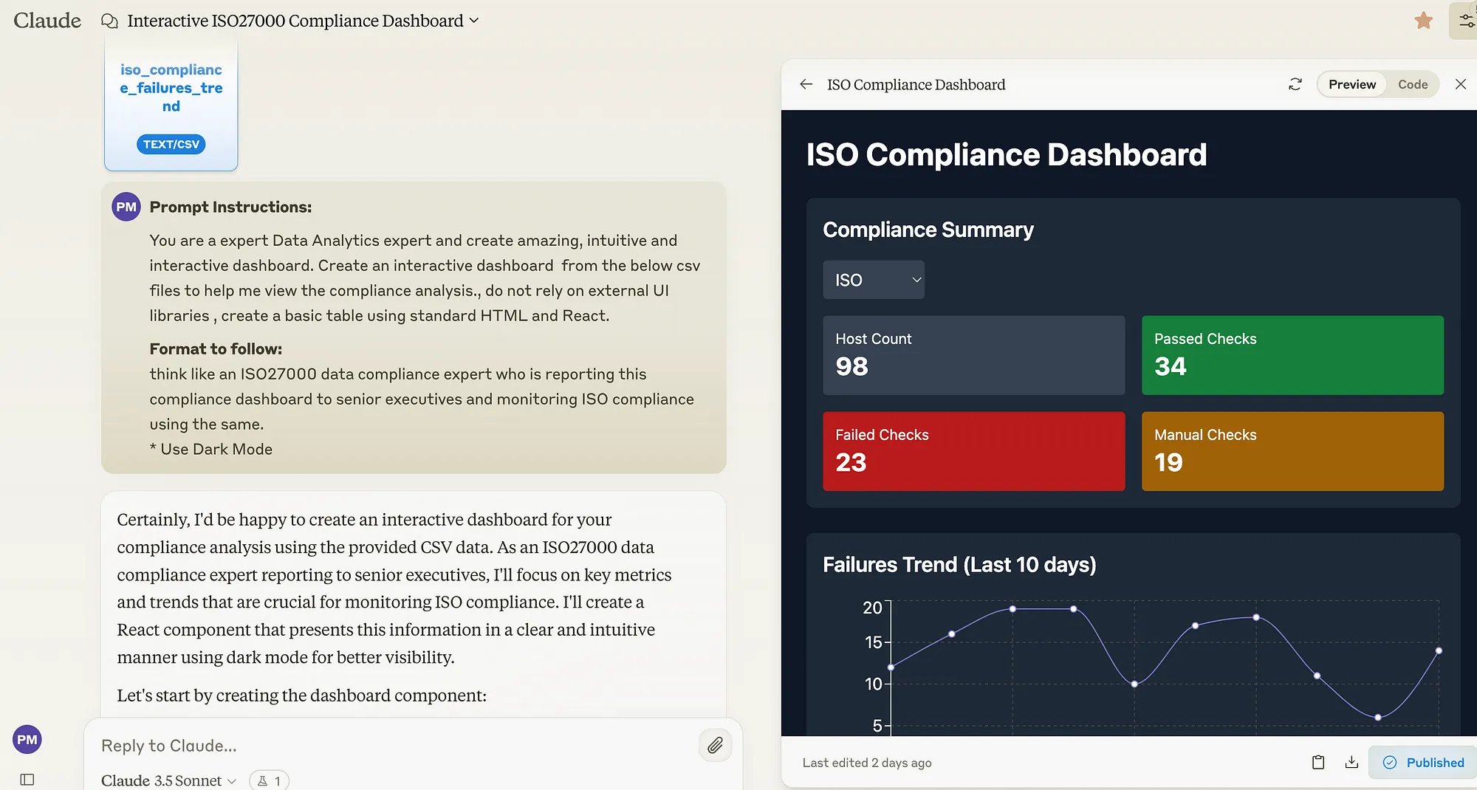Expand the ISO standard dropdown
1477x790 pixels.
[x=873, y=280]
